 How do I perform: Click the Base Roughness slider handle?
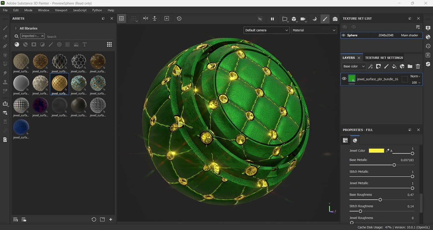380,200
